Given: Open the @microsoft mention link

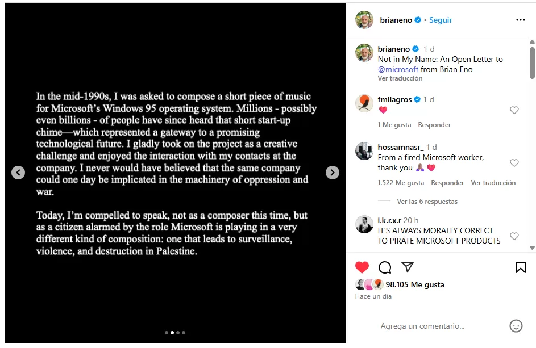Looking at the screenshot, I should pos(398,69).
